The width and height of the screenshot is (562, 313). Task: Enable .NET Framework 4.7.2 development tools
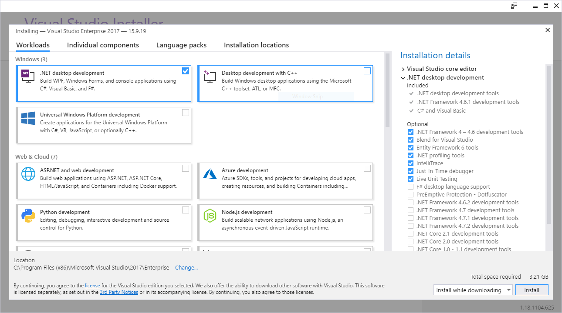(410, 226)
